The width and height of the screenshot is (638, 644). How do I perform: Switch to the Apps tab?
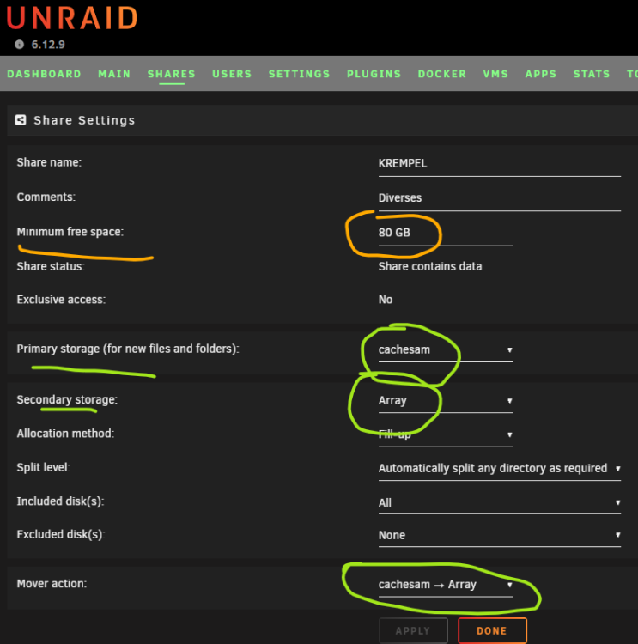click(541, 74)
